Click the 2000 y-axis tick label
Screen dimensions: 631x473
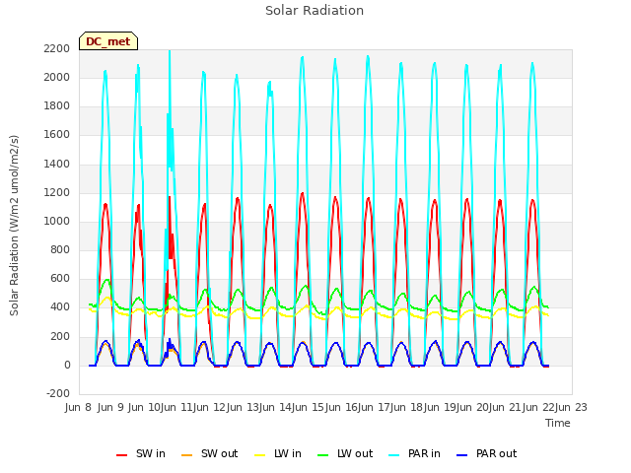tap(57, 77)
